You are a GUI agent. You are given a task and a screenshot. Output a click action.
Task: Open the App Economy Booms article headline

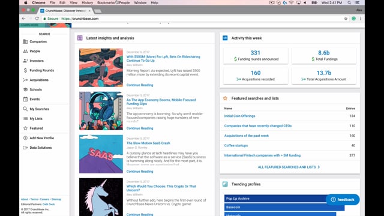(x=161, y=102)
